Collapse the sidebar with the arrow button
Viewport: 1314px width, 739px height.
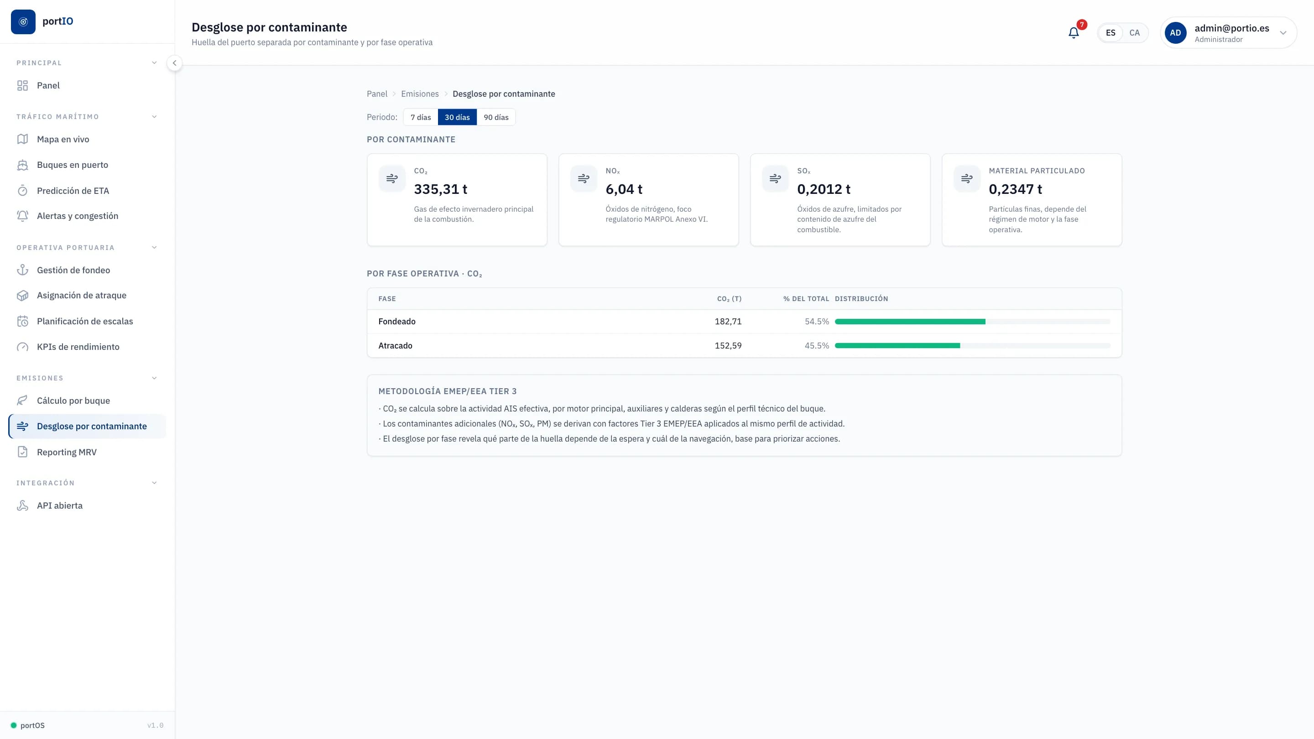[174, 63]
